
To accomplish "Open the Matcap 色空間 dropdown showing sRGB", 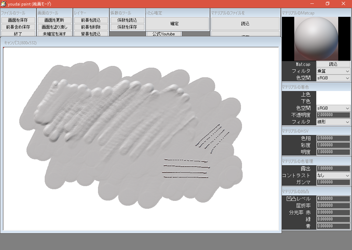I will 333,78.
